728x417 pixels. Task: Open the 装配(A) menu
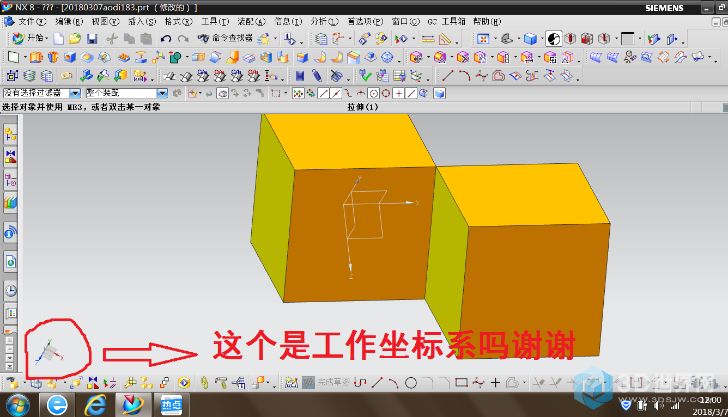pyautogui.click(x=252, y=22)
